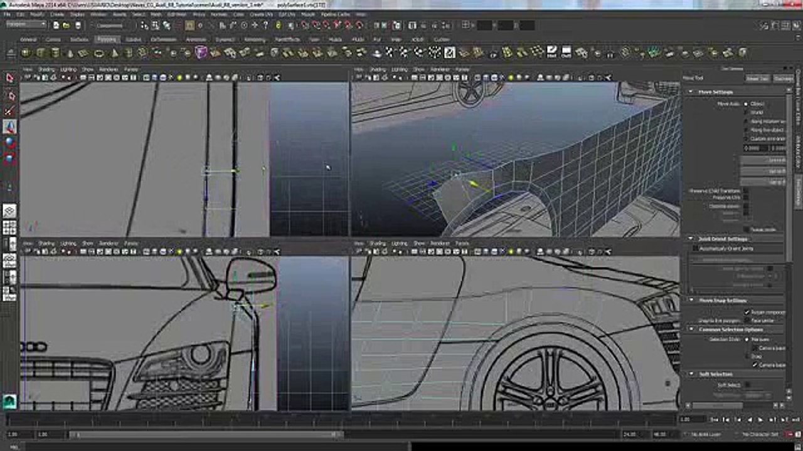Screen dimensions: 803x451
Task: Switch to the Surfaces shelf tab
Action: 79,39
